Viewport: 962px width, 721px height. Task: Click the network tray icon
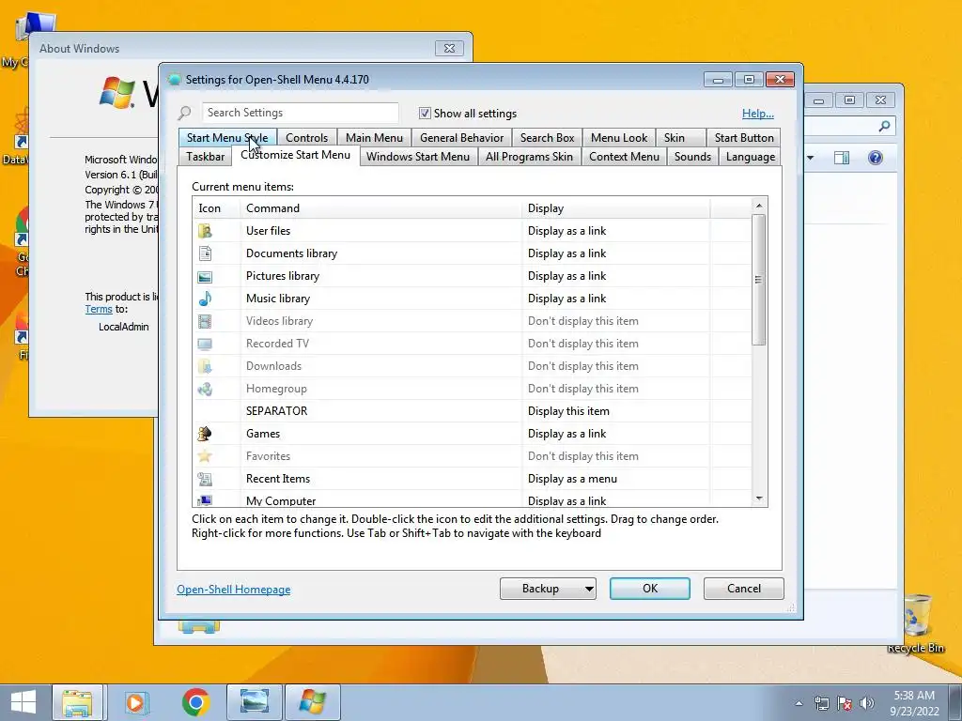point(821,703)
